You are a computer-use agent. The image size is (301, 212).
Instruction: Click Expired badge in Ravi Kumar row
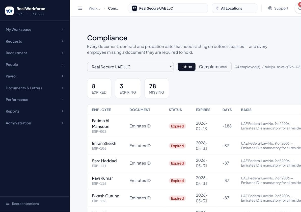(177, 181)
